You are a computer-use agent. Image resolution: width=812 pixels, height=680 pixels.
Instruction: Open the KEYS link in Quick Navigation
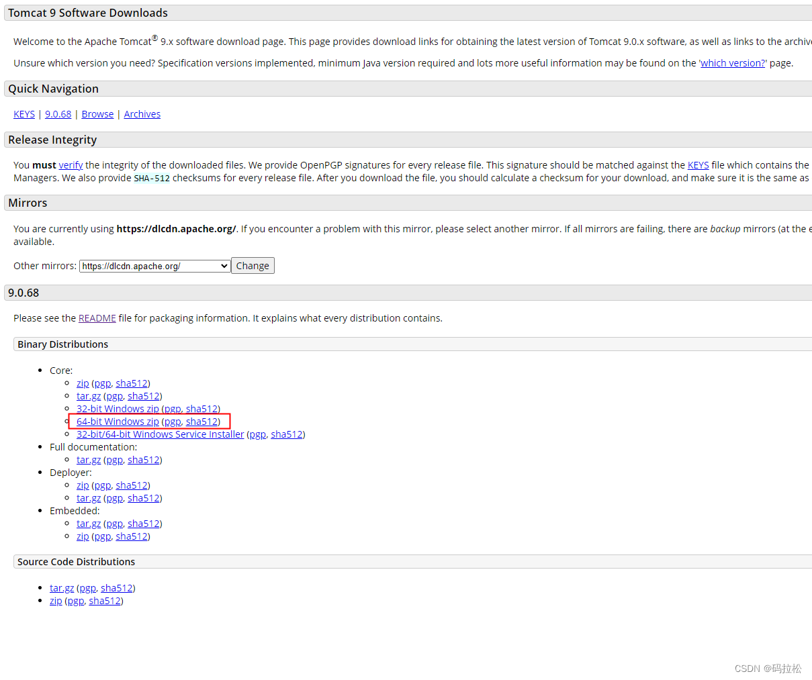(24, 114)
